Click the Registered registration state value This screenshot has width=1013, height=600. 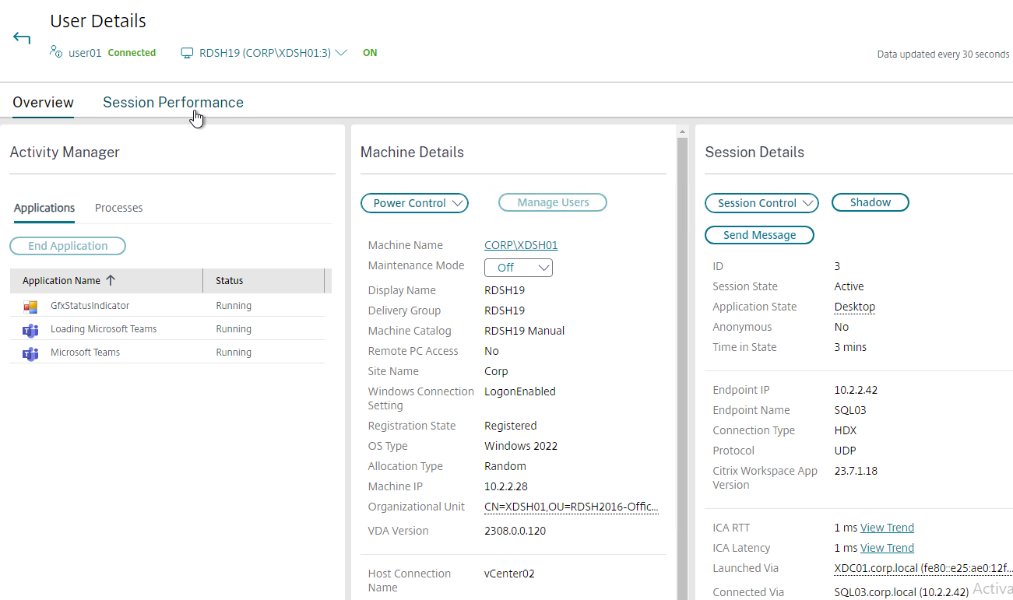pos(511,426)
